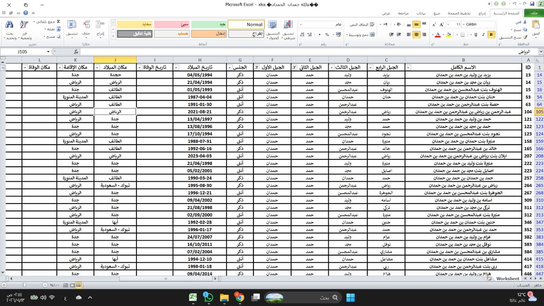Switch to the Data (بيانات) tab
This screenshot has height=306, width=544.
point(421,13)
